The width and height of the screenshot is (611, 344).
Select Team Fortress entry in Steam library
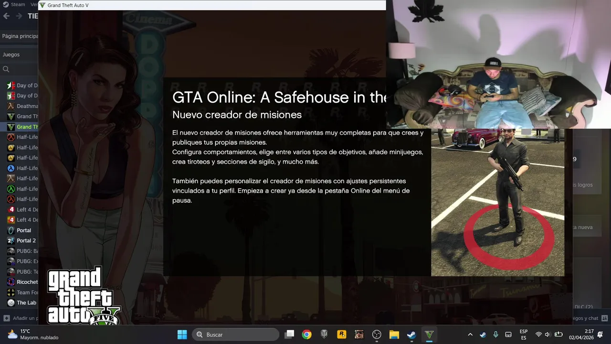coord(22,292)
